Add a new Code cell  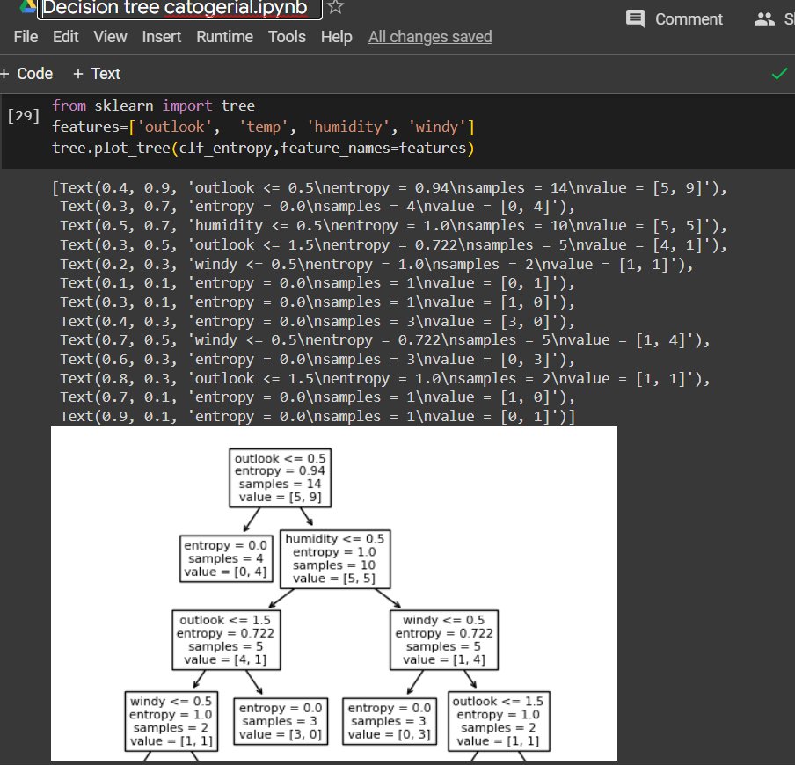(x=26, y=74)
